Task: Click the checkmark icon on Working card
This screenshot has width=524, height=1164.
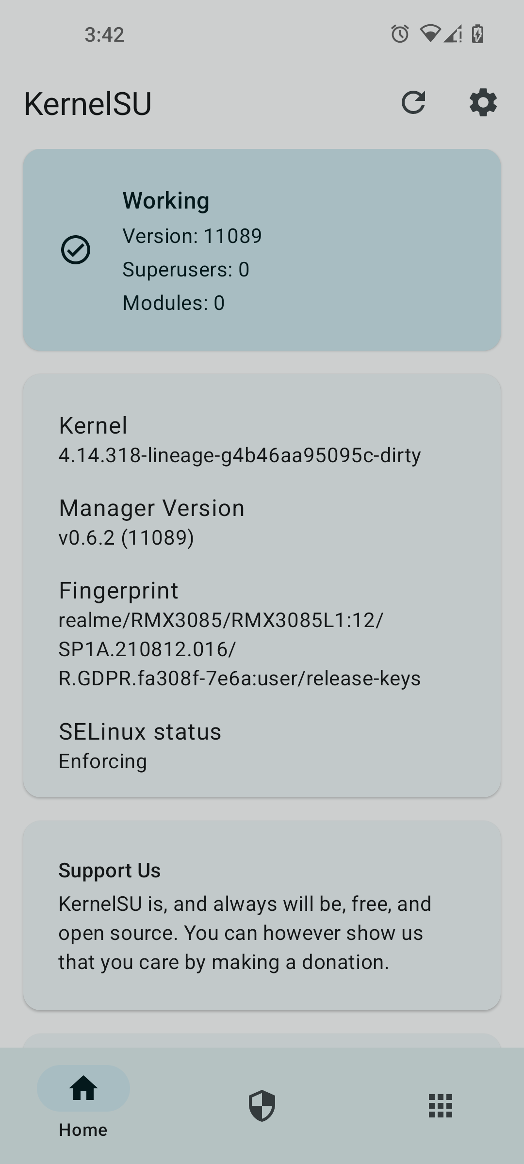Action: point(77,250)
